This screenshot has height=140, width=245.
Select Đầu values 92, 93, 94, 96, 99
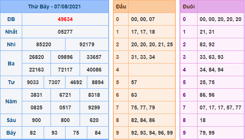click(x=152, y=133)
